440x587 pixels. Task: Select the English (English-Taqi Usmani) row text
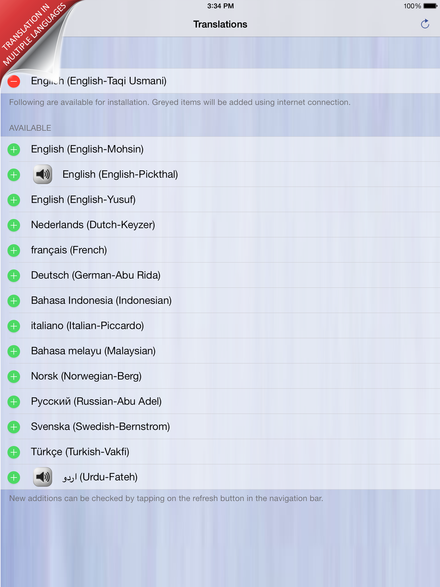(x=99, y=81)
